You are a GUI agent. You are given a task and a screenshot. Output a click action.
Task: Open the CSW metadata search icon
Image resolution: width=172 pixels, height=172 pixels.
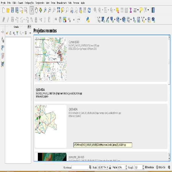coord(79,19)
